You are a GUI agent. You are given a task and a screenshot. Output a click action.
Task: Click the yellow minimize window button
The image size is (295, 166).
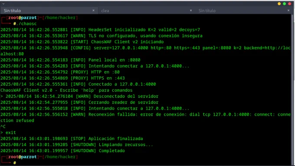279,3
